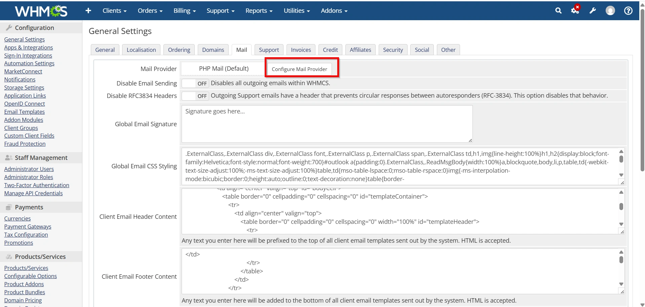
Task: Switch to the Support settings tab
Action: pos(269,50)
